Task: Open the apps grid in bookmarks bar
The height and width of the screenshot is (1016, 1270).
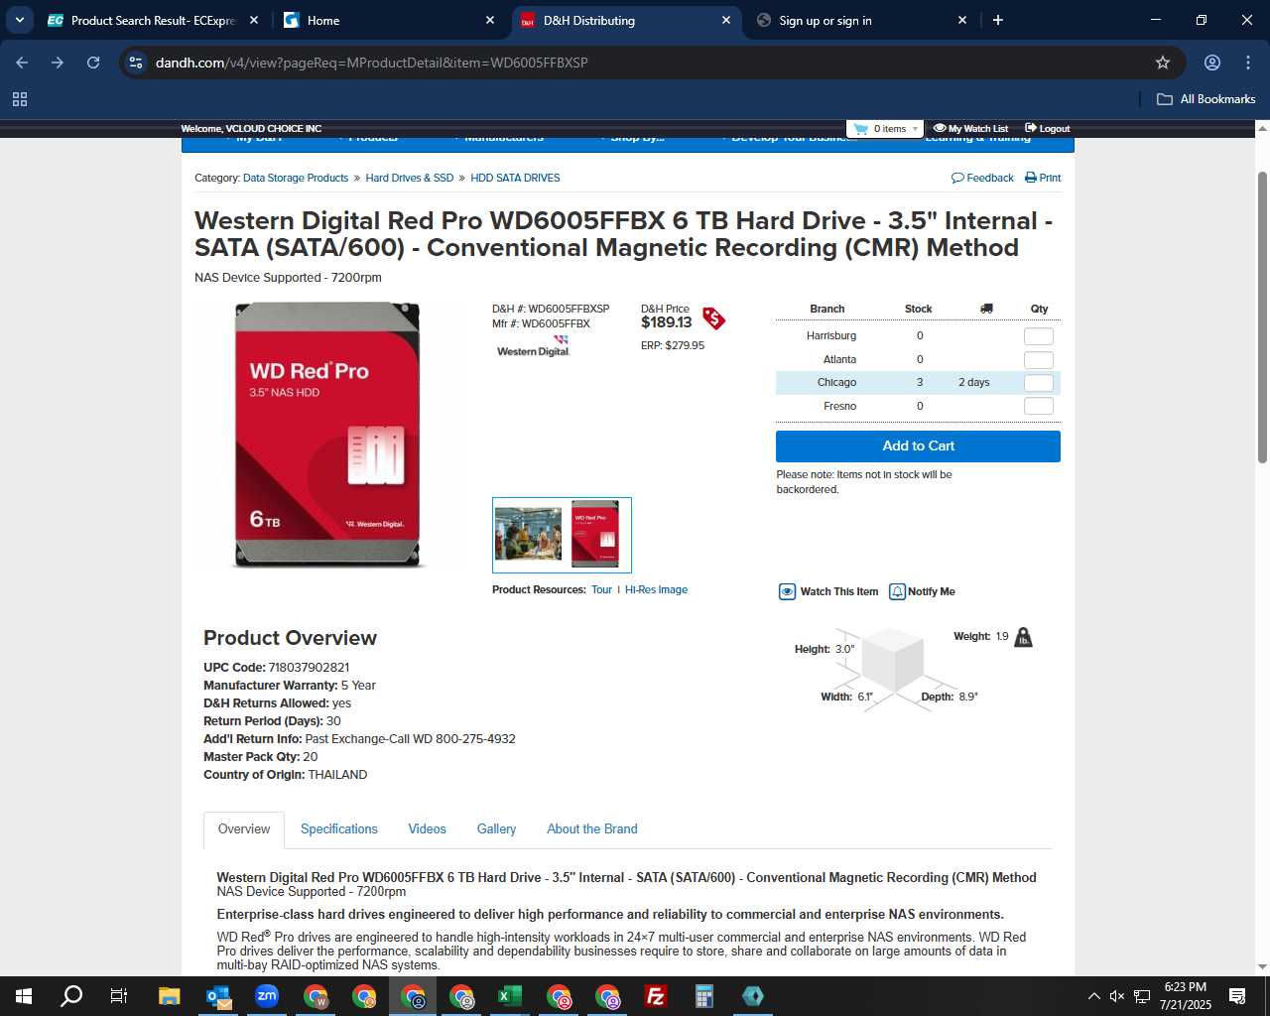Action: (x=20, y=99)
